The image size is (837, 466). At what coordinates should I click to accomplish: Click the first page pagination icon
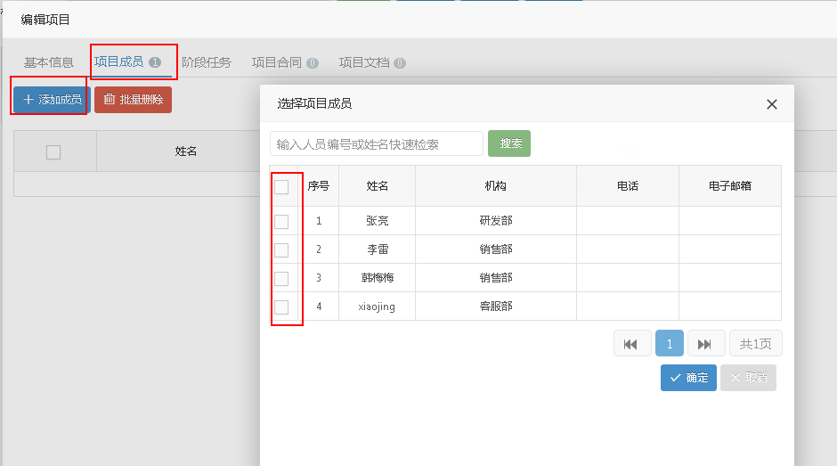pyautogui.click(x=632, y=344)
